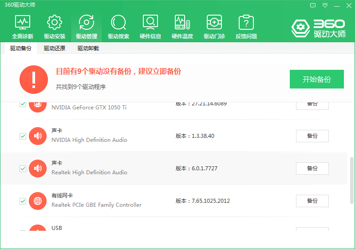Click 备份 for NVIDIA GeForce GTX 1050 Ti
355x249 pixels.
tap(312, 106)
